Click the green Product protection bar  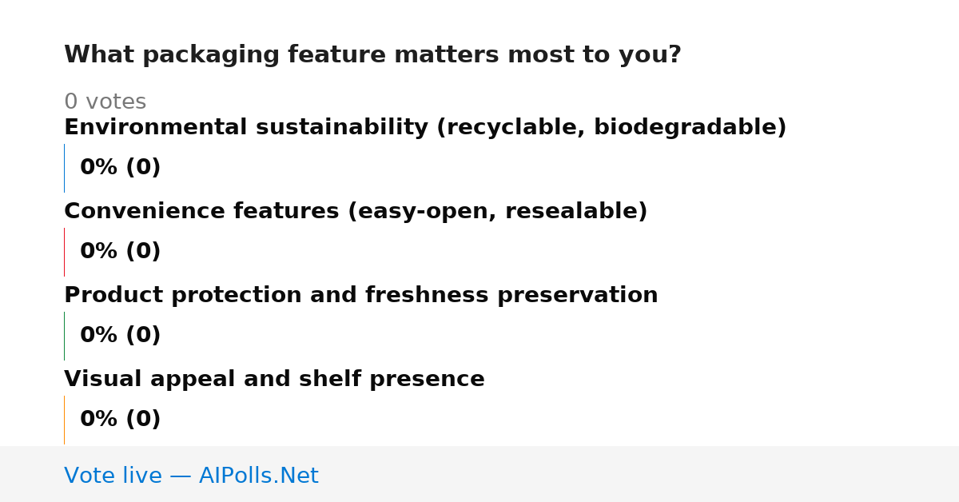[x=64, y=336]
